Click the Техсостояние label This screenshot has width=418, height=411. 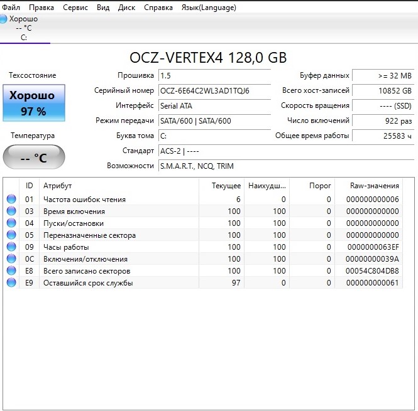click(33, 75)
